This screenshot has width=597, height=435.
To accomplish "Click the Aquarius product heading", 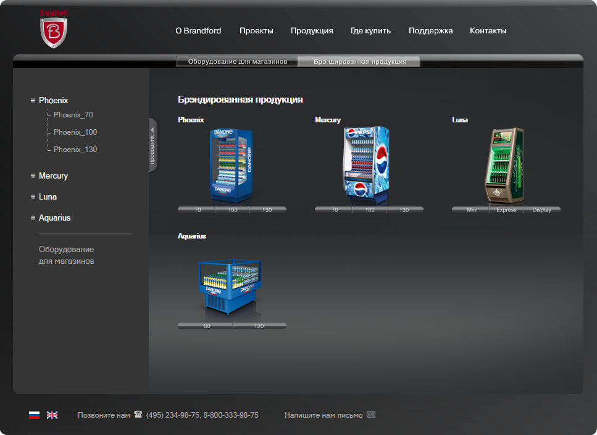I will click(x=192, y=236).
